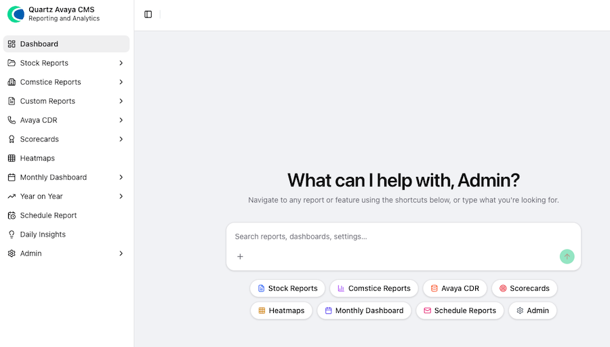
Task: Click the plus icon in search box
Action: tap(240, 256)
